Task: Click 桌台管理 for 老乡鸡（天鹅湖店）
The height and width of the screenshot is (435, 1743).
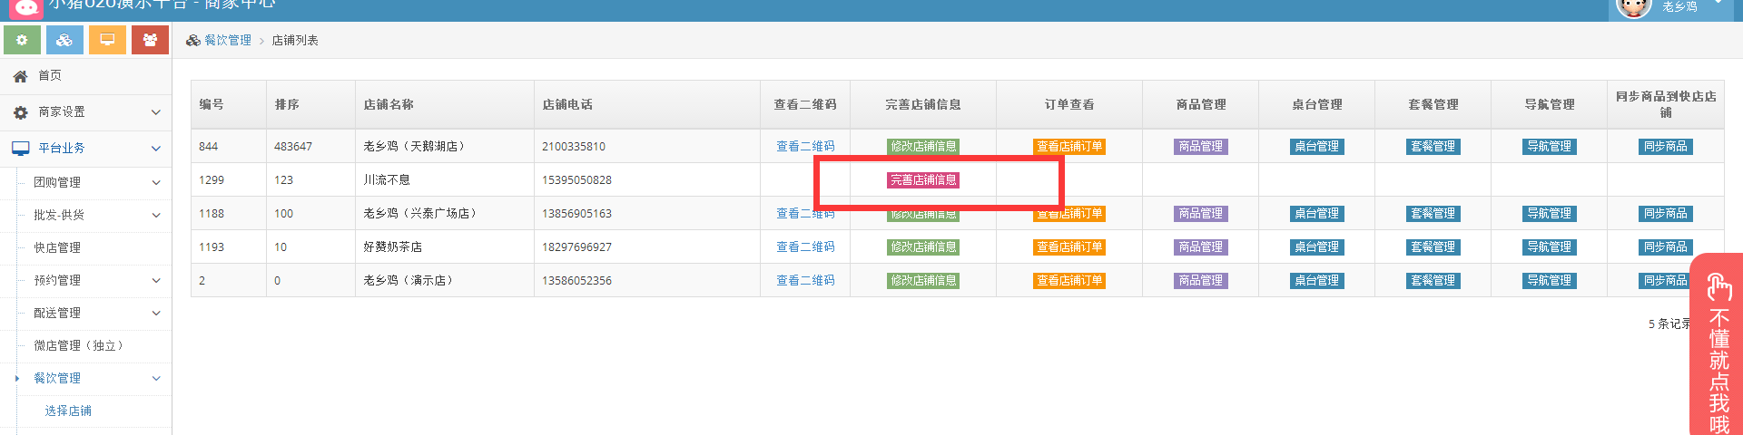Action: (x=1317, y=147)
